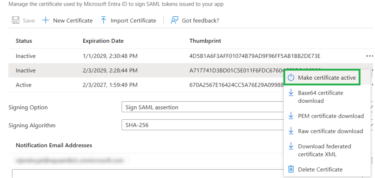Click the Thumbprint column header
The height and width of the screenshot is (178, 375).
[x=205, y=41]
